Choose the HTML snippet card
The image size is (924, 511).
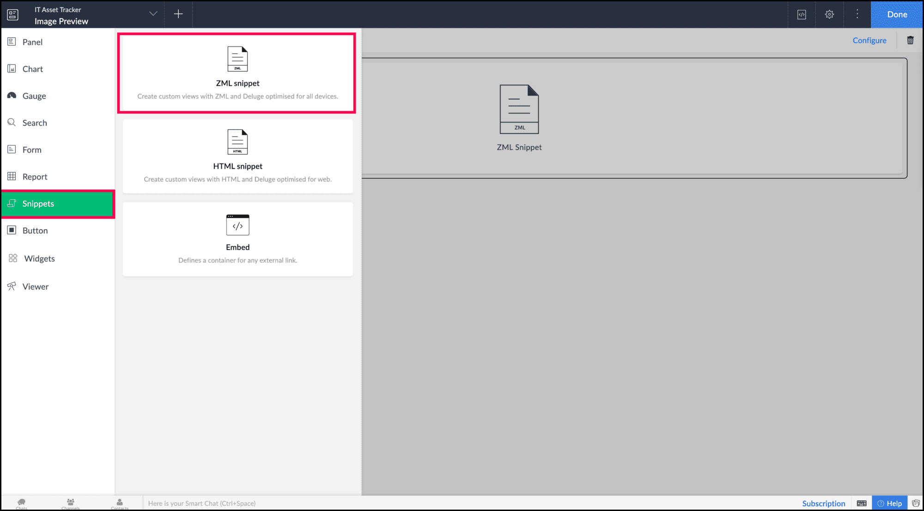(x=237, y=156)
